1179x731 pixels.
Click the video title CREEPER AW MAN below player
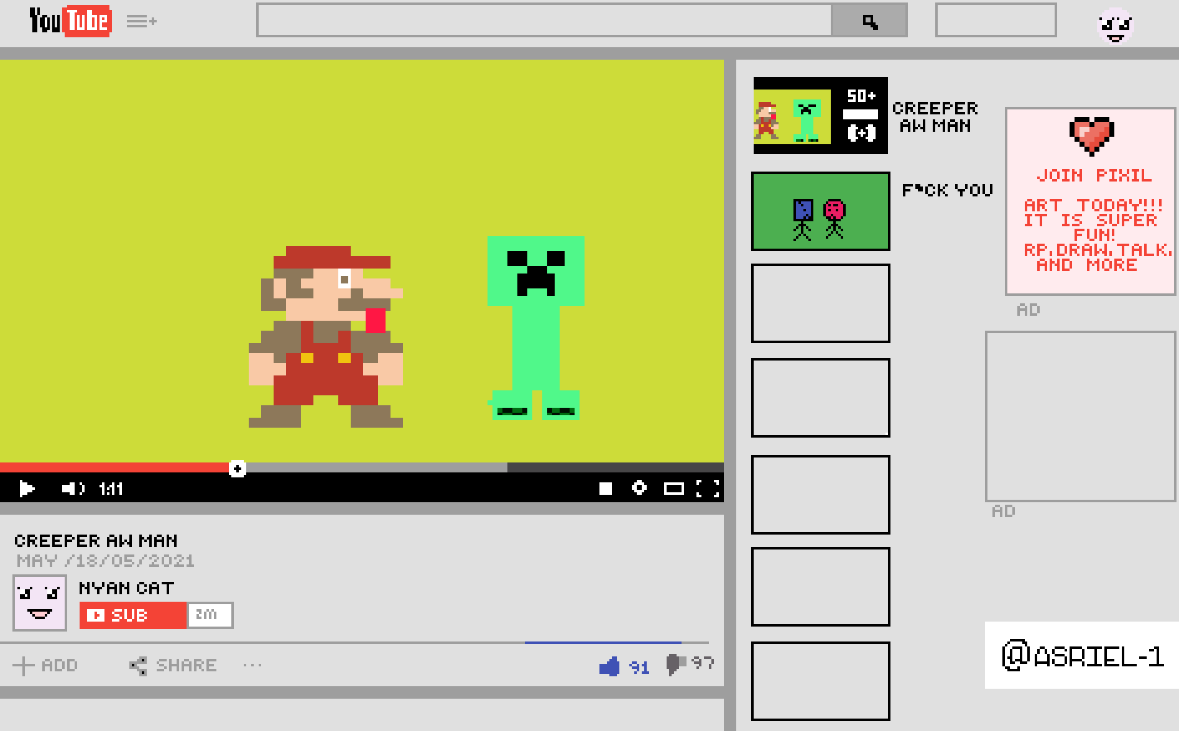coord(96,541)
